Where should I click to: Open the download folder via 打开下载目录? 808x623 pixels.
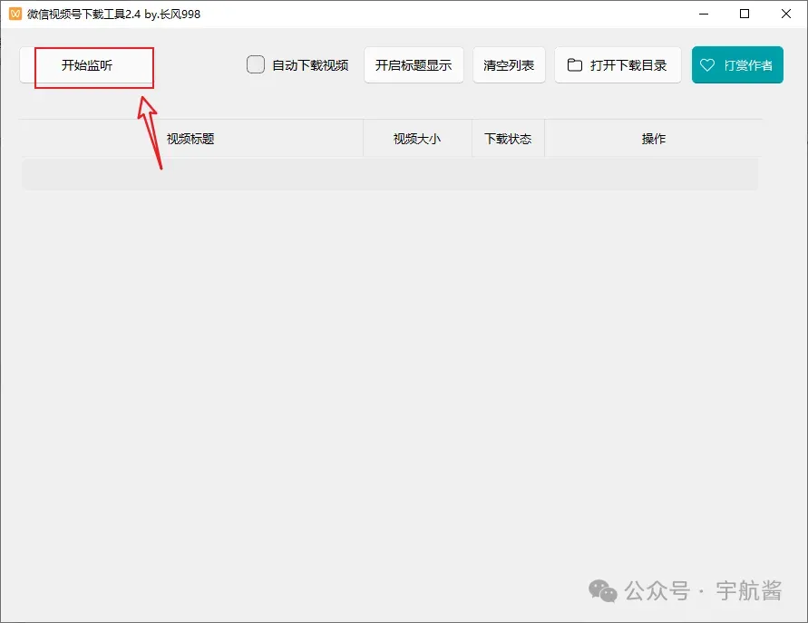tap(618, 65)
